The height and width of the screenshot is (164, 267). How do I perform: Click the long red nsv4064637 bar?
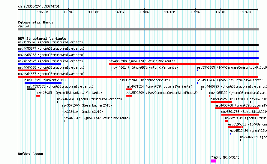pyautogui.click(x=138, y=77)
